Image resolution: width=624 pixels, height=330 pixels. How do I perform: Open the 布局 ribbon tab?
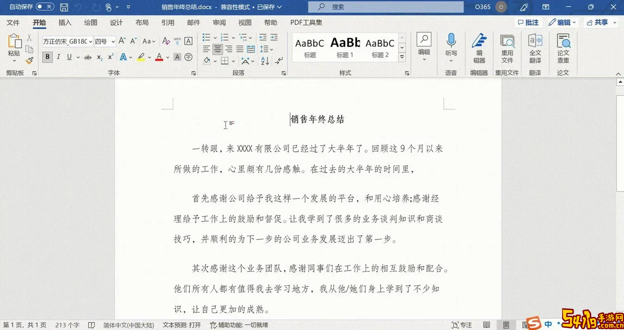click(142, 23)
